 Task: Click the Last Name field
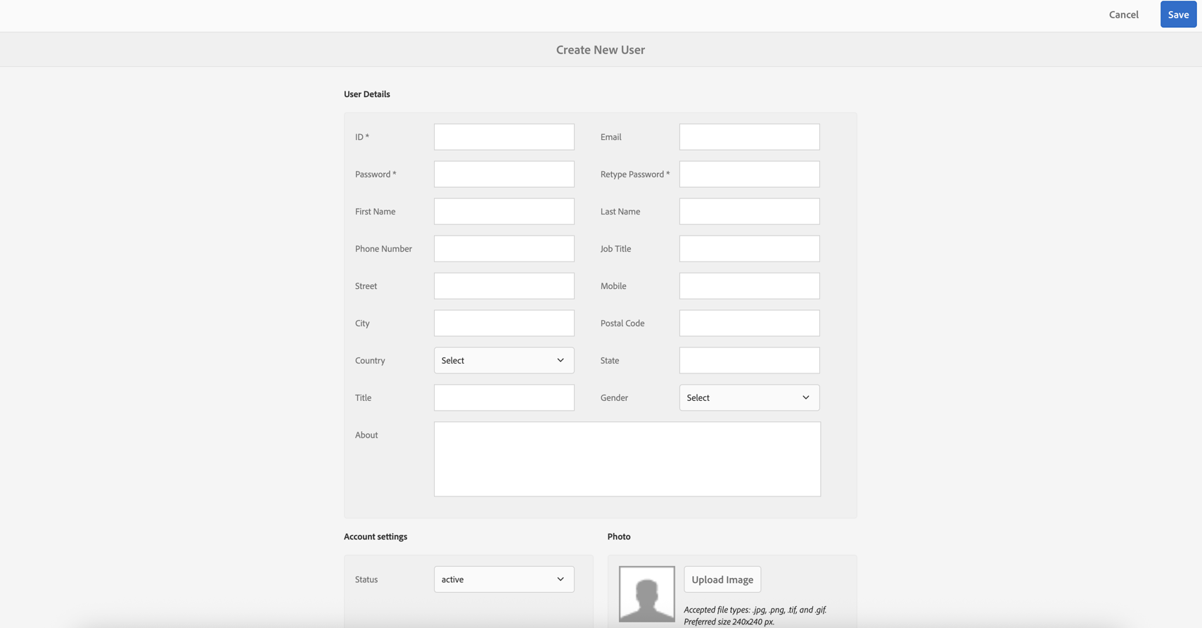[x=749, y=211]
